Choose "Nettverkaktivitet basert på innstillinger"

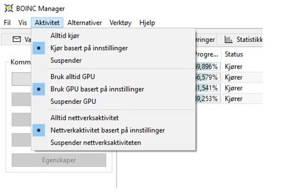(x=107, y=130)
